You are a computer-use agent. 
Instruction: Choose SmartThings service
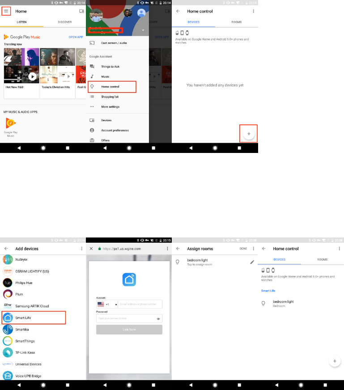click(x=43, y=341)
